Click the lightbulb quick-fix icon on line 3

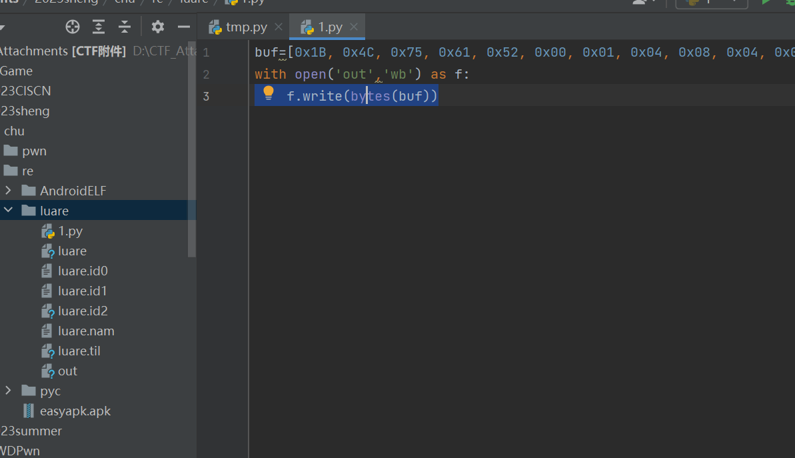click(269, 93)
